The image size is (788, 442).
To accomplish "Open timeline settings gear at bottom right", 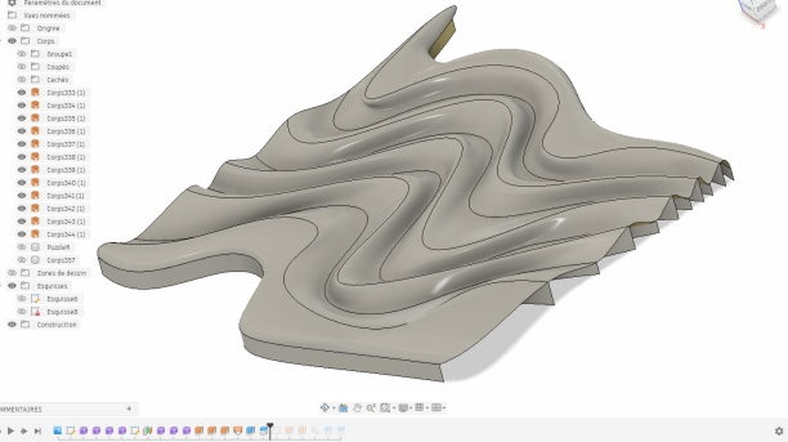I will 778,431.
